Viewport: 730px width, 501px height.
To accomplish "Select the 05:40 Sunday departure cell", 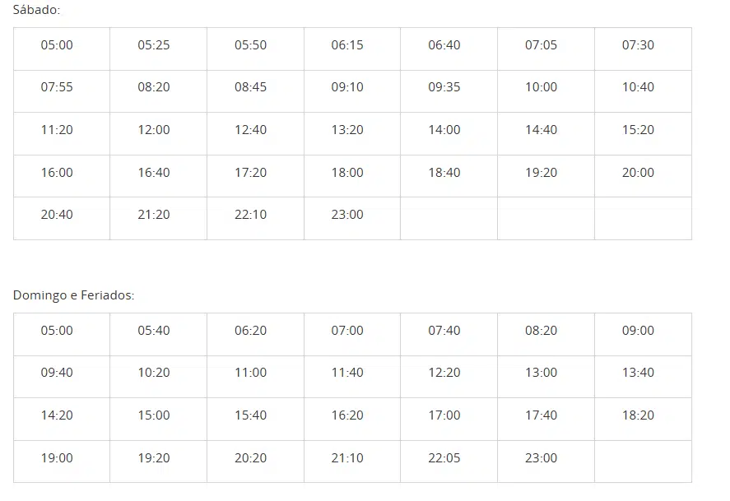I will [154, 331].
